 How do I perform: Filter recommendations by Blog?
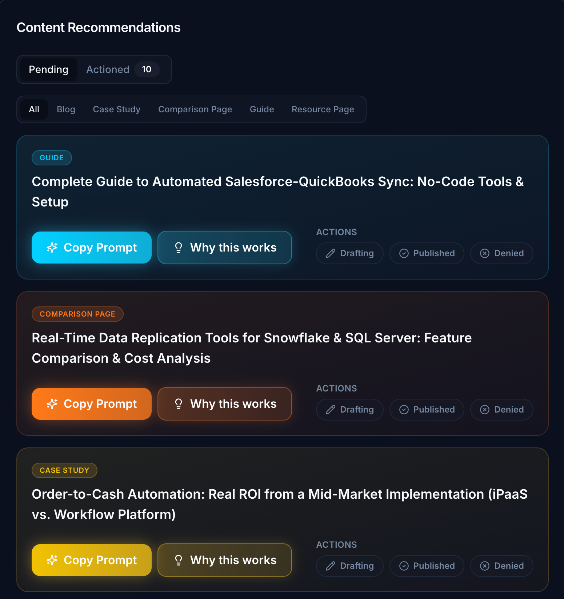(x=66, y=109)
